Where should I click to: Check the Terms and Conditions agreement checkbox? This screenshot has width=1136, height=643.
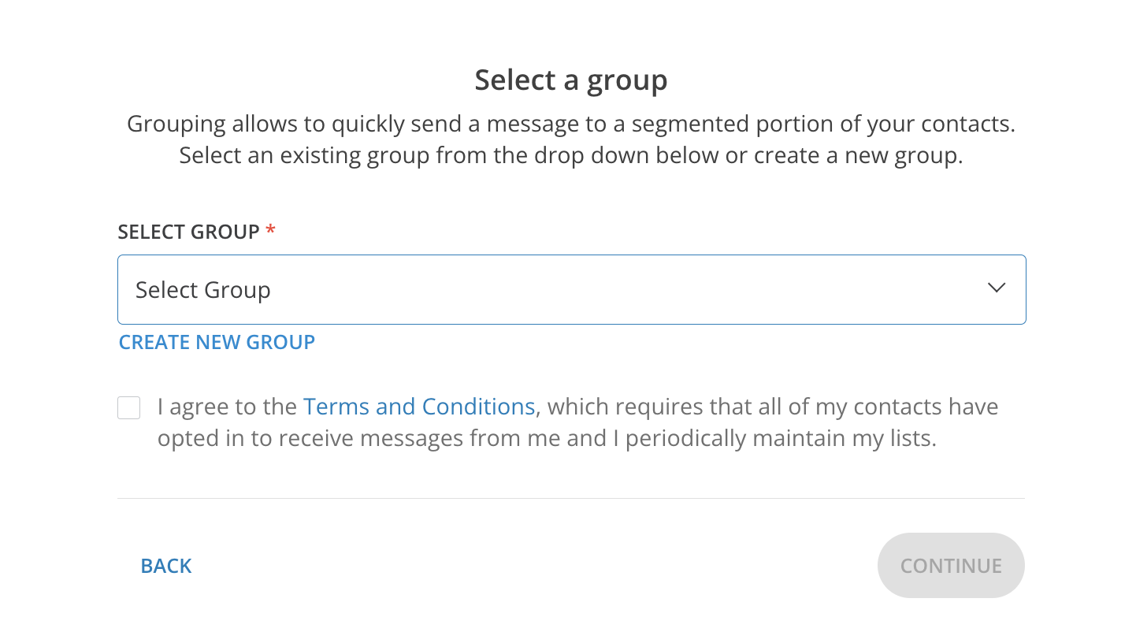128,407
